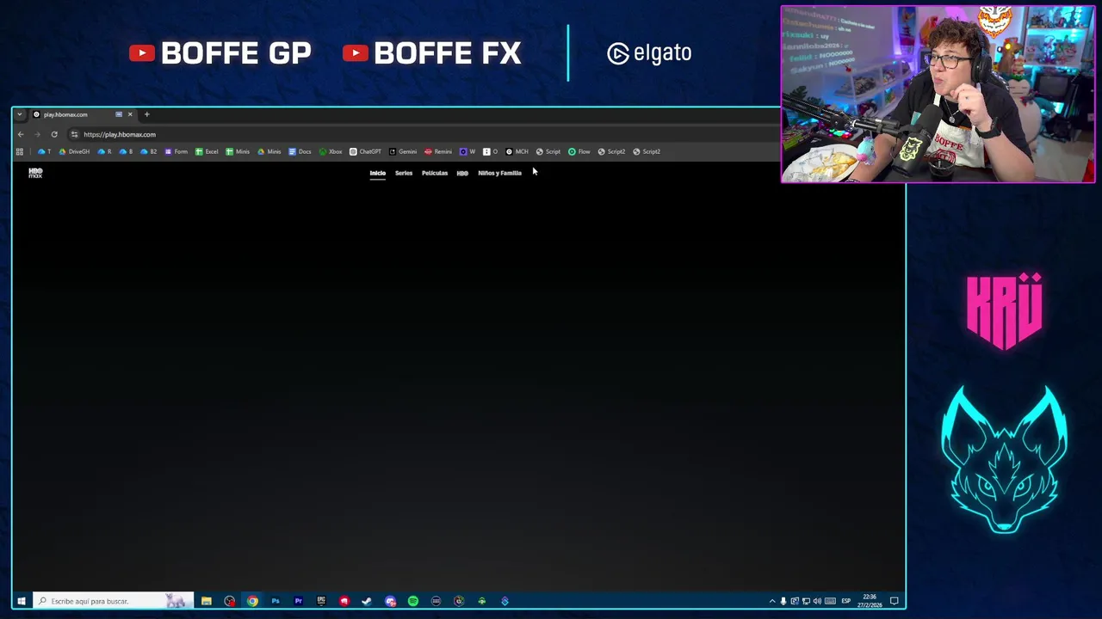
Task: Open the Chrome apps grid shortcut
Action: pos(19,151)
